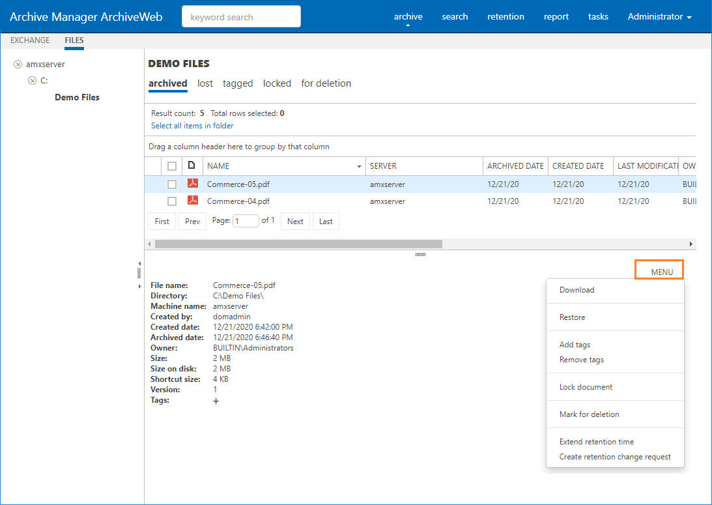Collapse the amxserver tree node
This screenshot has height=505, width=712.
pyautogui.click(x=18, y=65)
